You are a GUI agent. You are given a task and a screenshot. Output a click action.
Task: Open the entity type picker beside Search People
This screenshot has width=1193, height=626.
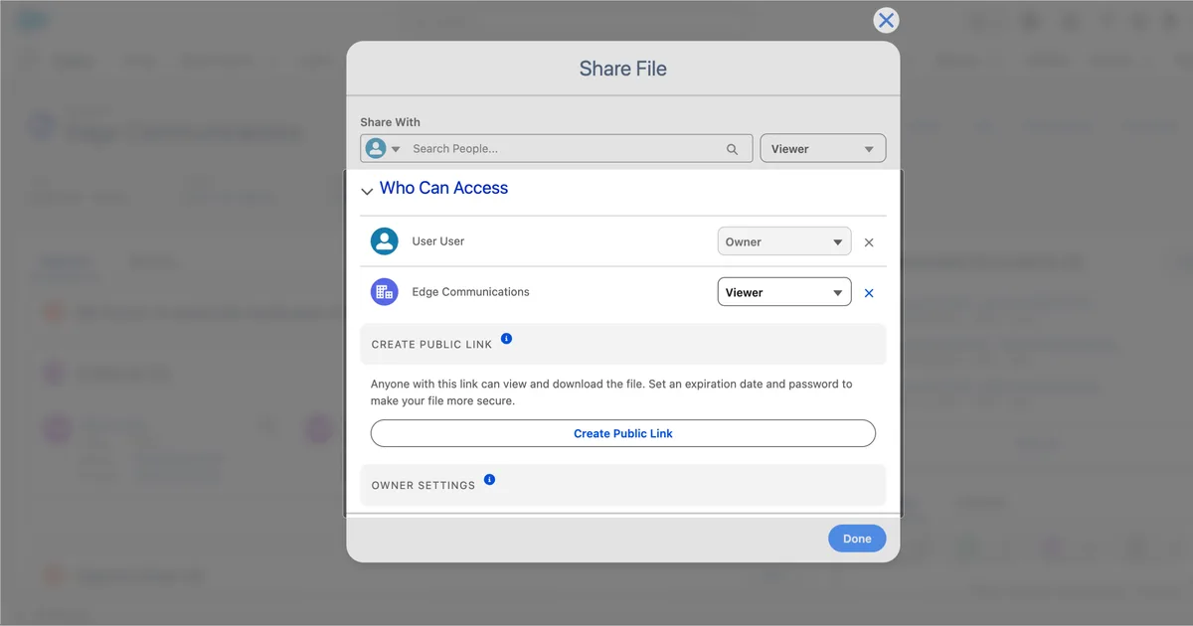tap(383, 149)
